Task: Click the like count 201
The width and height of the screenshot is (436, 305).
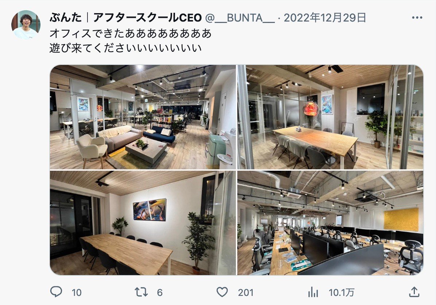Action: (x=246, y=293)
